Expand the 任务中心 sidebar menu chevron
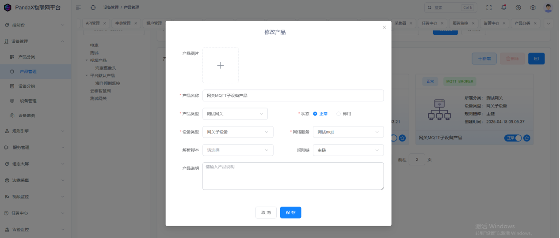 pos(62,213)
